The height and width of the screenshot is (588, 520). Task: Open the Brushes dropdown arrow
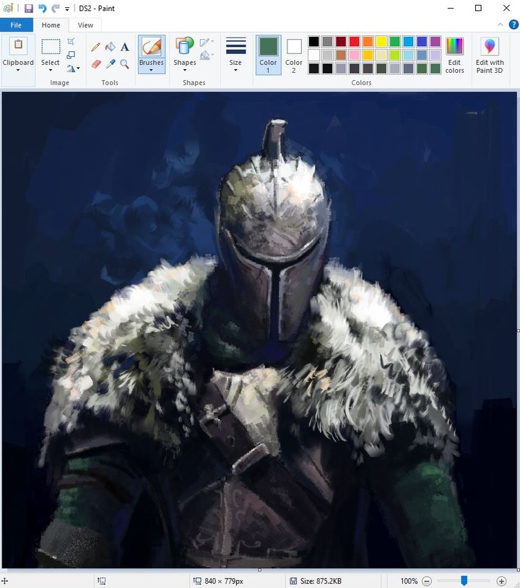tap(152, 70)
